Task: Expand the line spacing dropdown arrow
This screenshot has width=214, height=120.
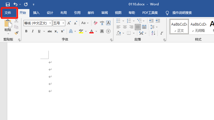Action: pos(157,27)
